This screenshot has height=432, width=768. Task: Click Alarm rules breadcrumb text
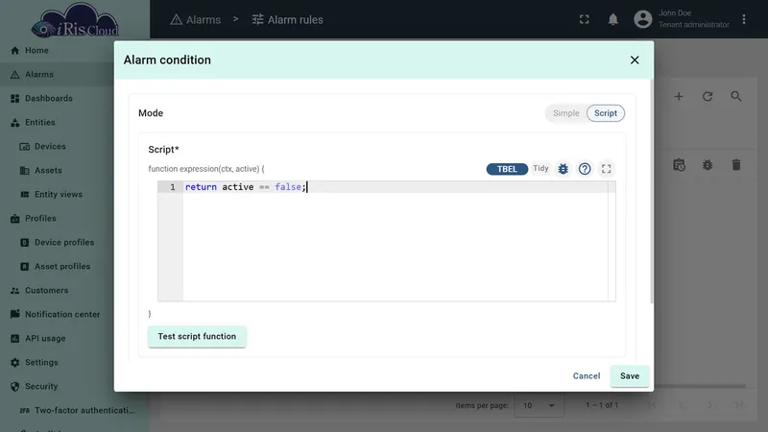pos(296,19)
